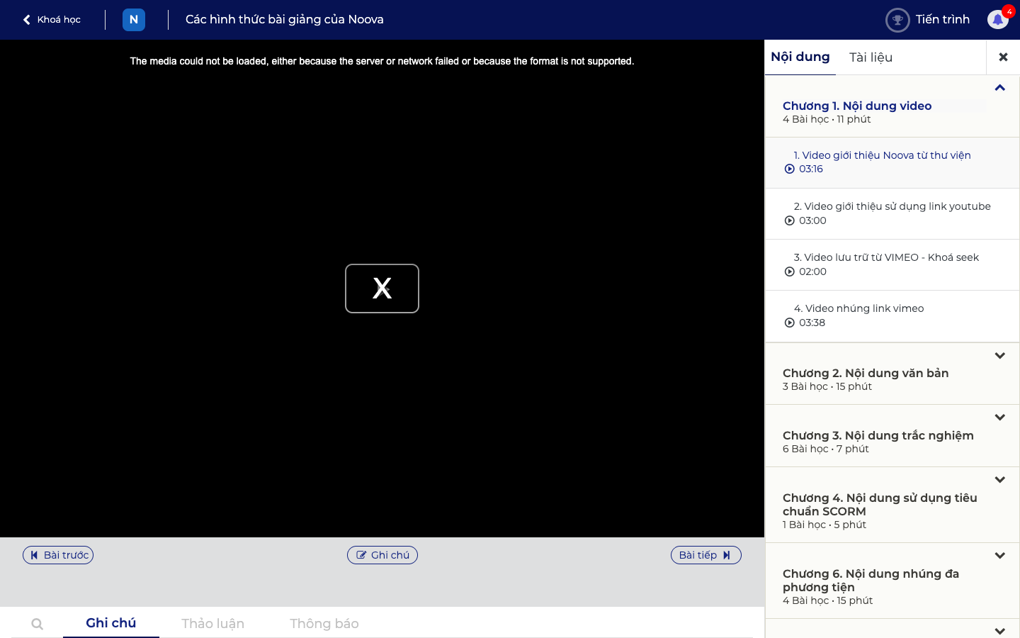Close the content sidebar panel
Screen dimensions: 1020x638
coord(1003,57)
